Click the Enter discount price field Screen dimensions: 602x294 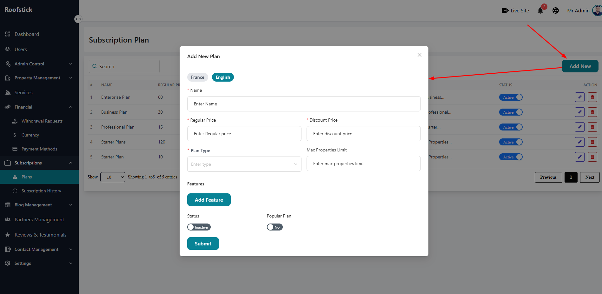click(x=364, y=134)
